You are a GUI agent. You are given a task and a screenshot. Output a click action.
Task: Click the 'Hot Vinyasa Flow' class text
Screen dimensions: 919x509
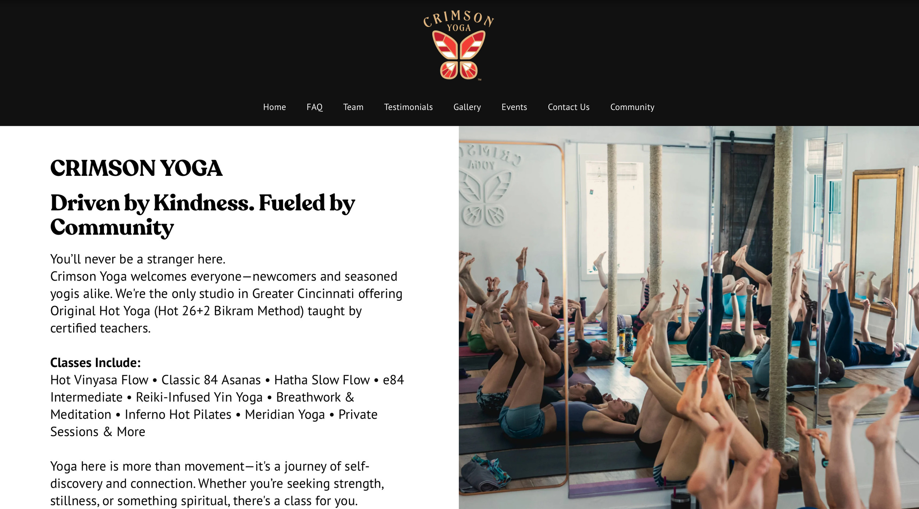[99, 380]
